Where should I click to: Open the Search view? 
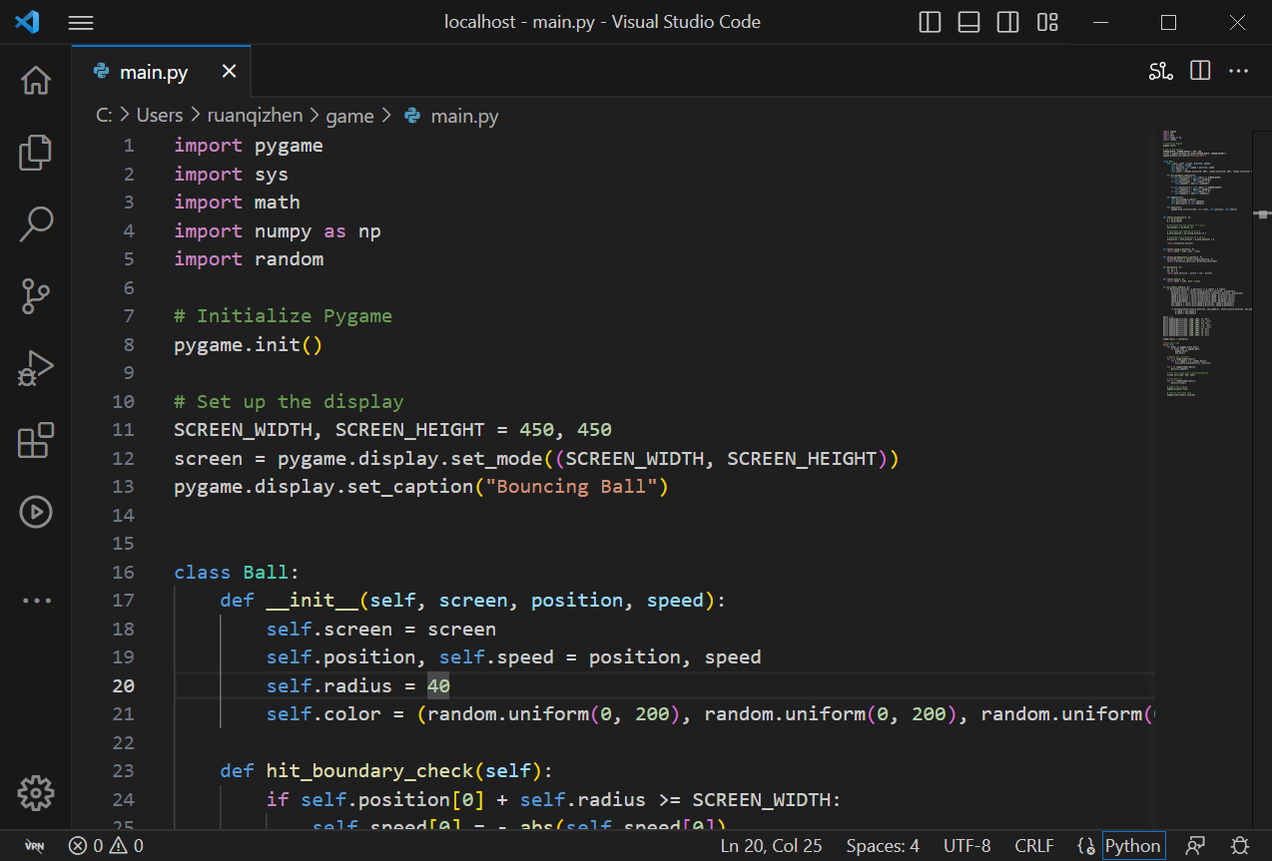35,224
